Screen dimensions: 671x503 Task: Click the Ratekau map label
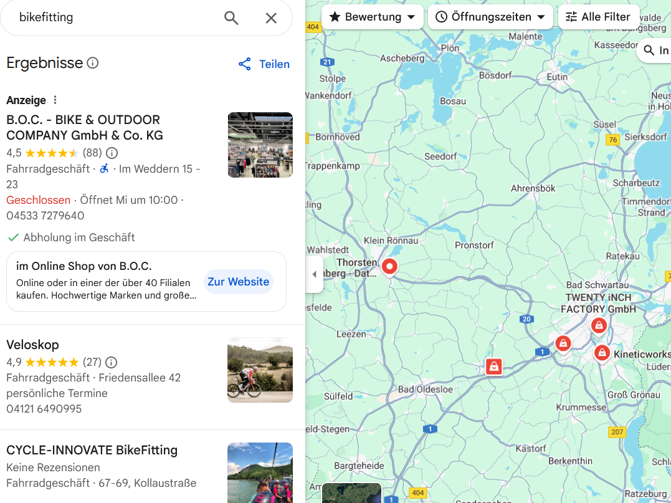point(622,256)
